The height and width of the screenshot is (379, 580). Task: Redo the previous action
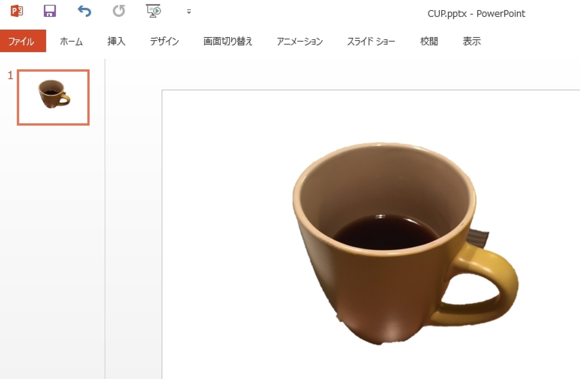(x=119, y=11)
